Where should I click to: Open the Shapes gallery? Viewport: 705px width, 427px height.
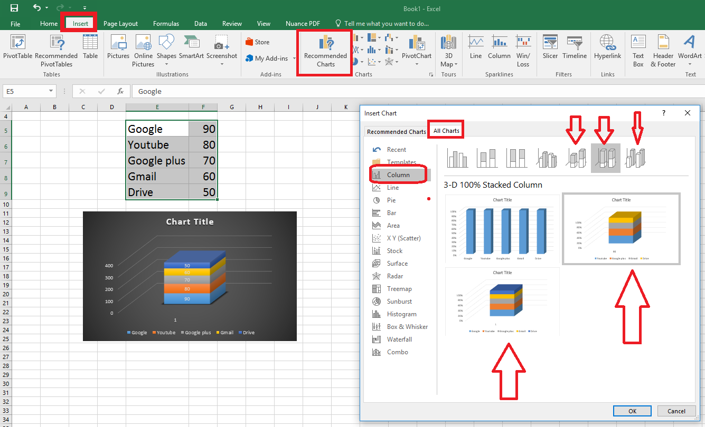coord(166,51)
